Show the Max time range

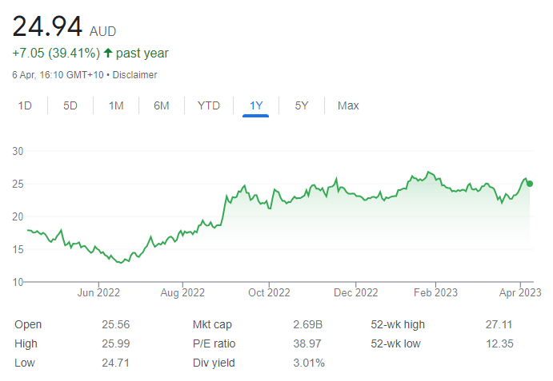348,105
